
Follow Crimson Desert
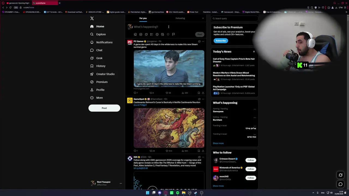pyautogui.click(x=251, y=160)
